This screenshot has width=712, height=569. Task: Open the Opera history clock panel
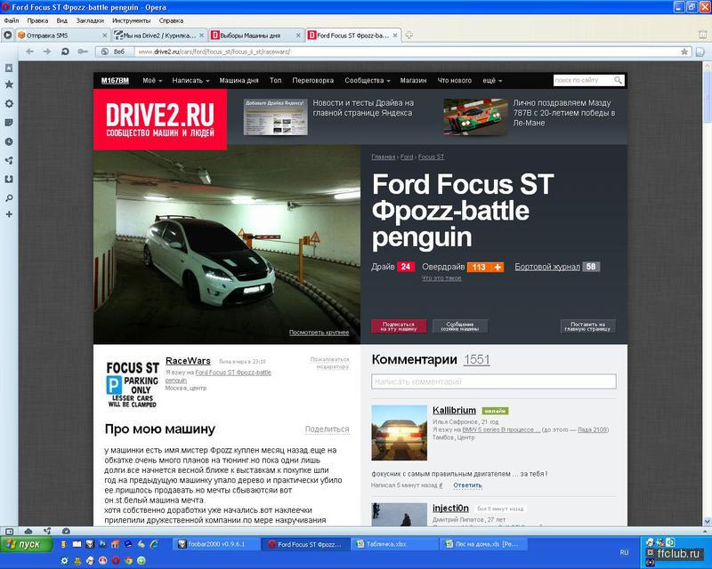click(x=9, y=141)
